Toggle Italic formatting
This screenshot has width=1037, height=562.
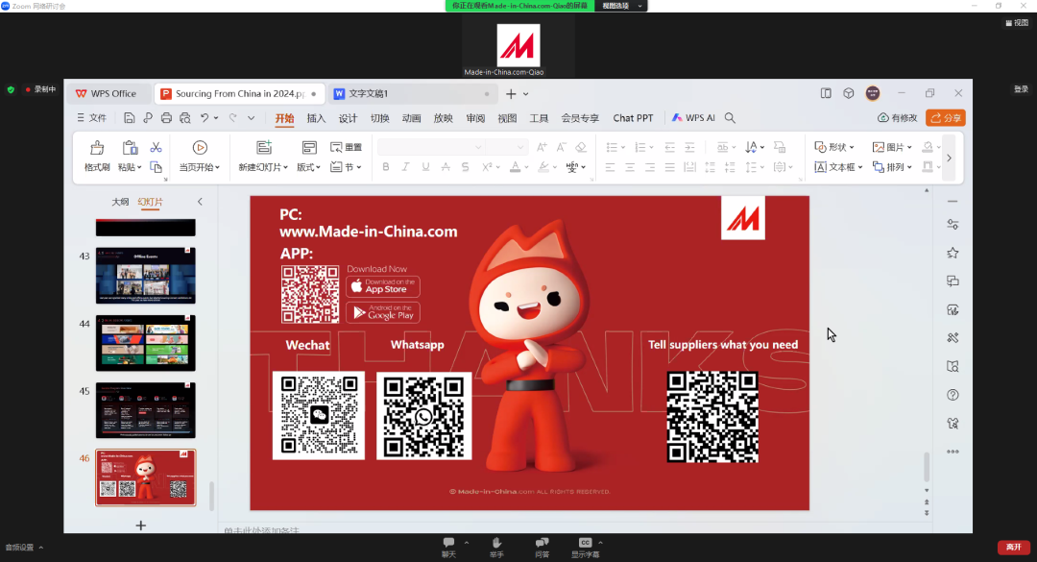coord(405,167)
